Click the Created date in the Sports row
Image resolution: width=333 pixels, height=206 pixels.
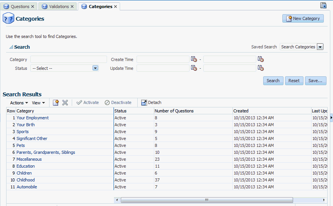click(x=254, y=132)
